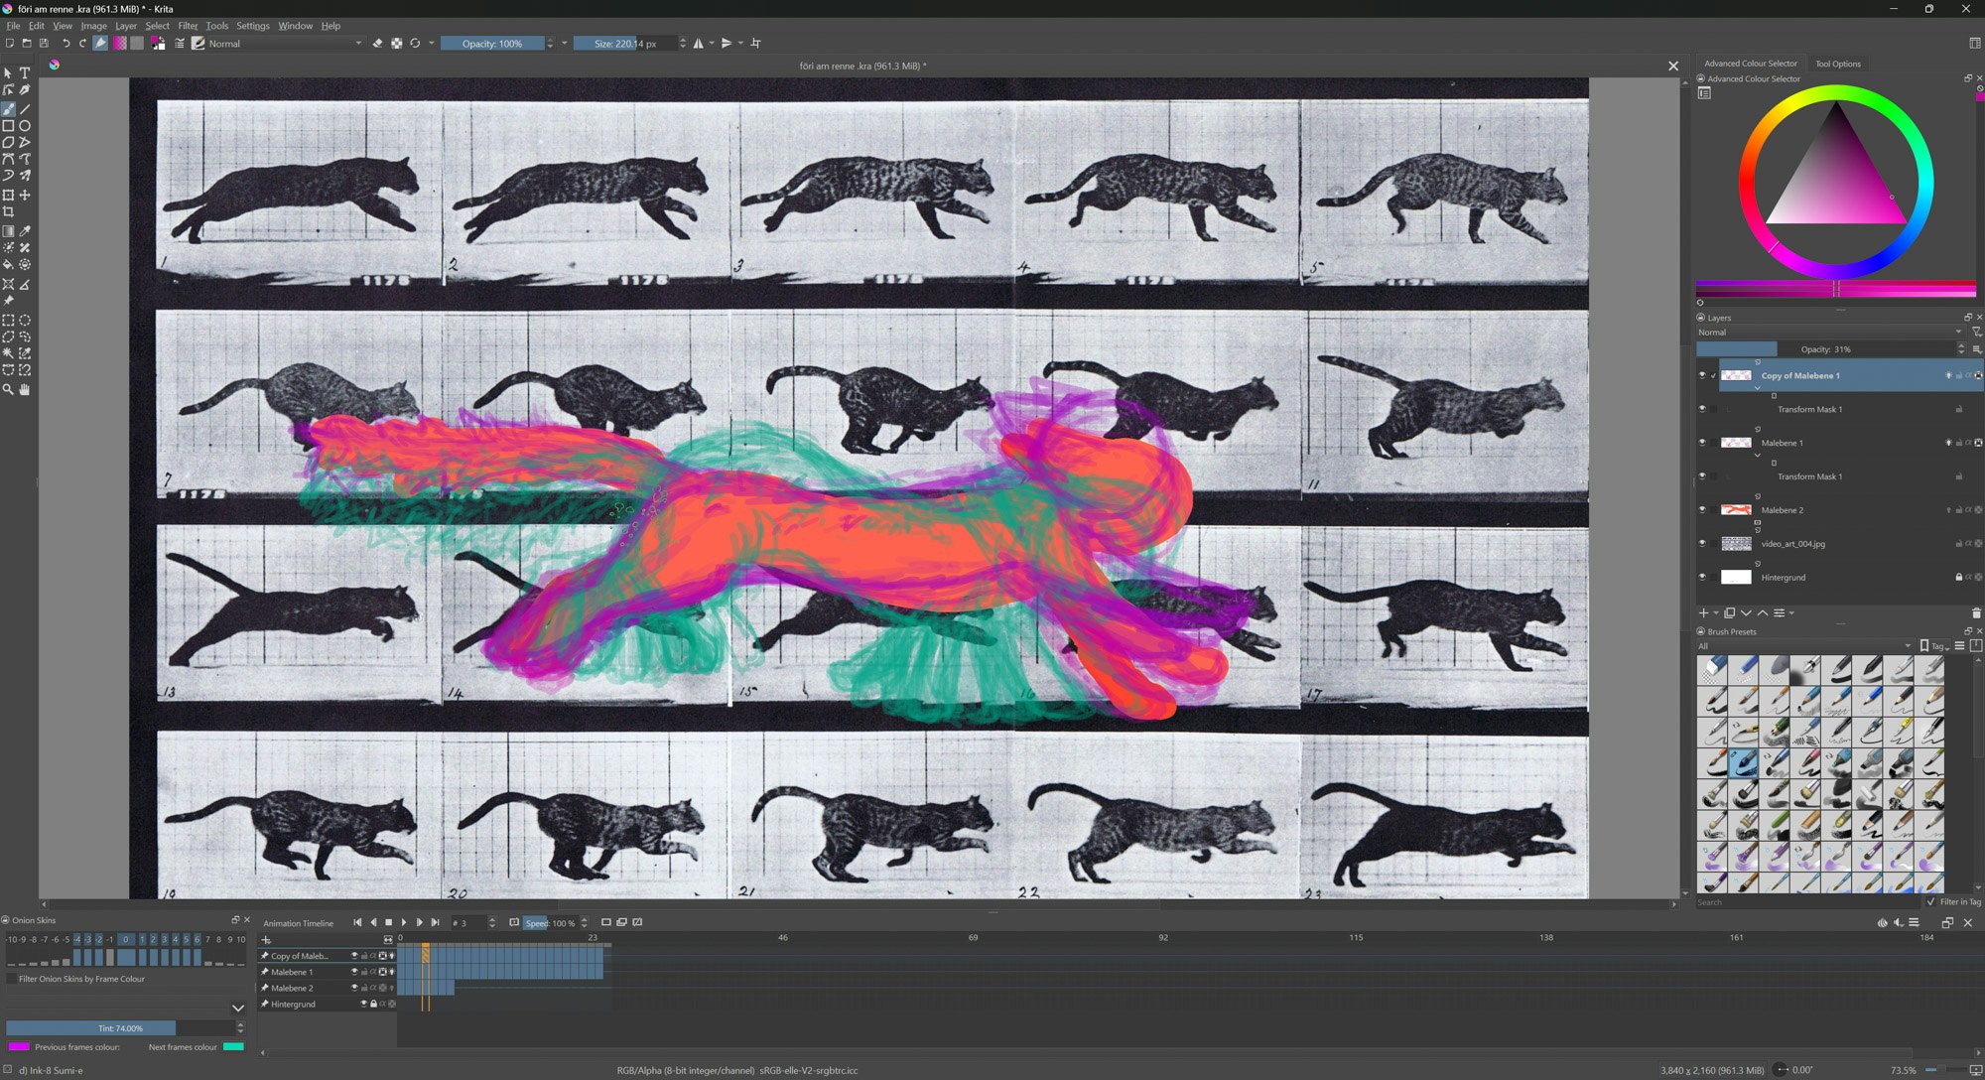Stop animation playback
1985x1080 pixels.
(x=389, y=923)
